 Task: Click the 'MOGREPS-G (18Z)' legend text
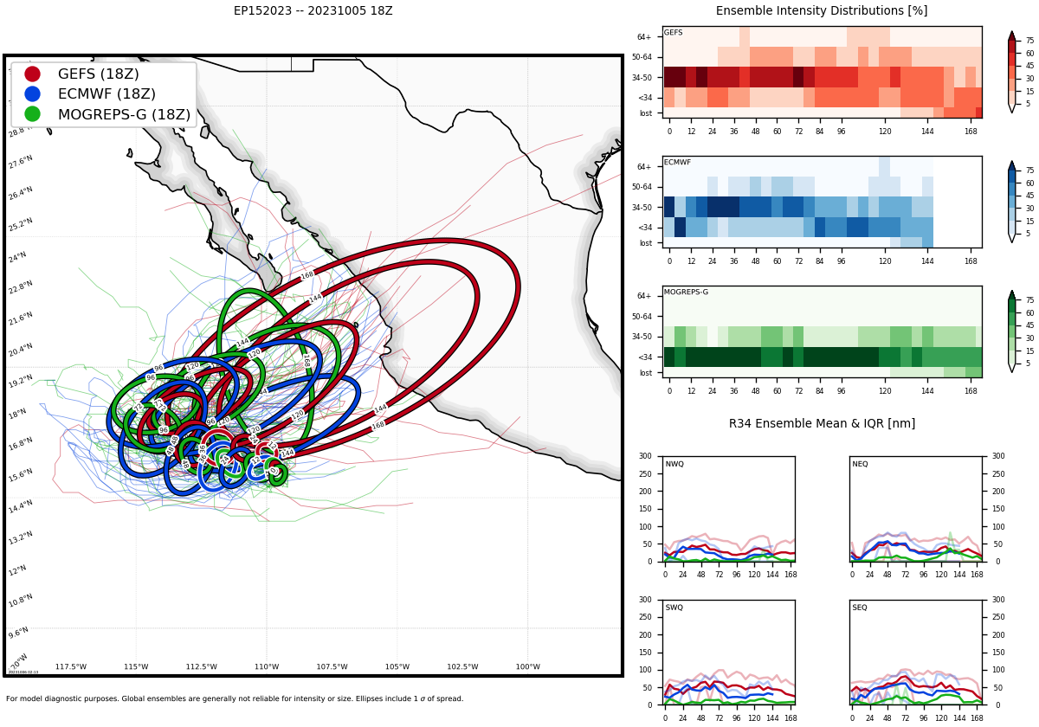tap(124, 114)
